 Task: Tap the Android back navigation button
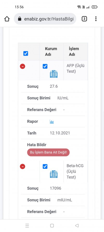(x=77, y=225)
